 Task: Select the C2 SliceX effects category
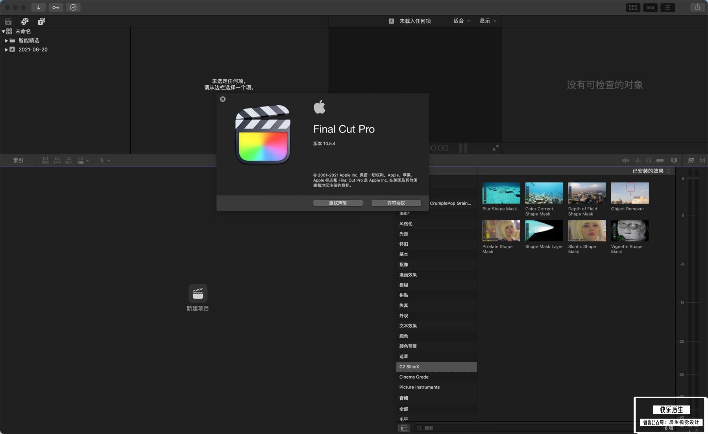coord(436,367)
